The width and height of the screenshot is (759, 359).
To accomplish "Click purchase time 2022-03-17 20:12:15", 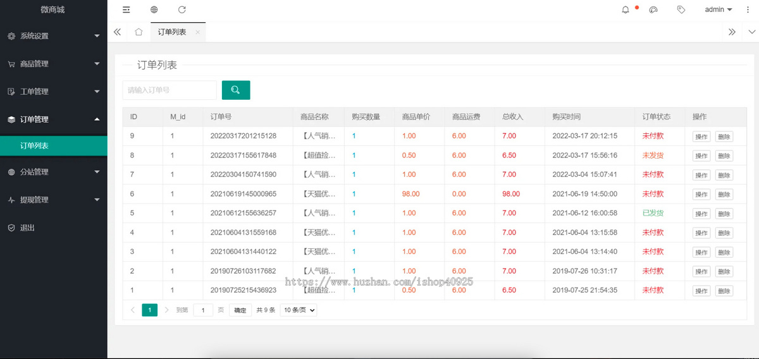I will pyautogui.click(x=584, y=136).
